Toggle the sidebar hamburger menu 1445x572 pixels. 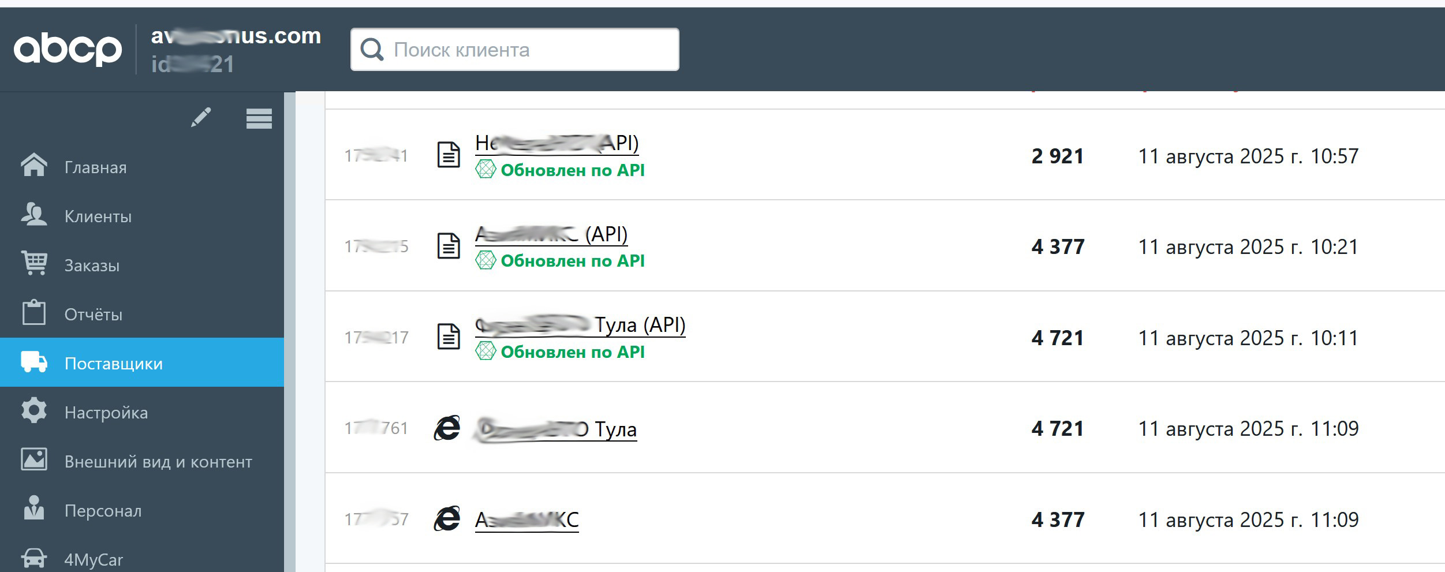pos(259,119)
